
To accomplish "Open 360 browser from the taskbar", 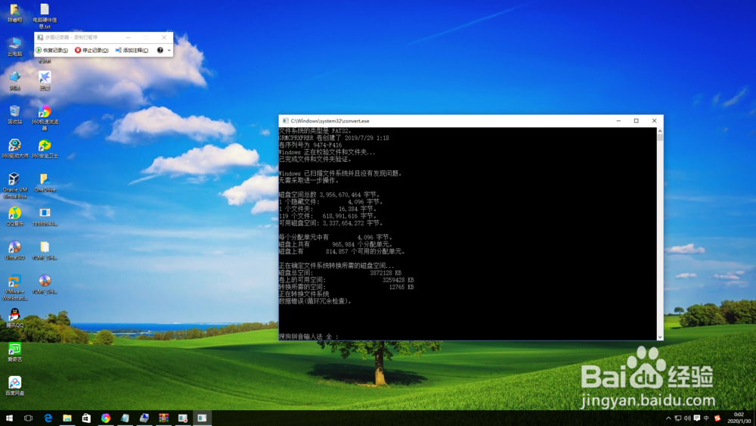I will (106, 418).
